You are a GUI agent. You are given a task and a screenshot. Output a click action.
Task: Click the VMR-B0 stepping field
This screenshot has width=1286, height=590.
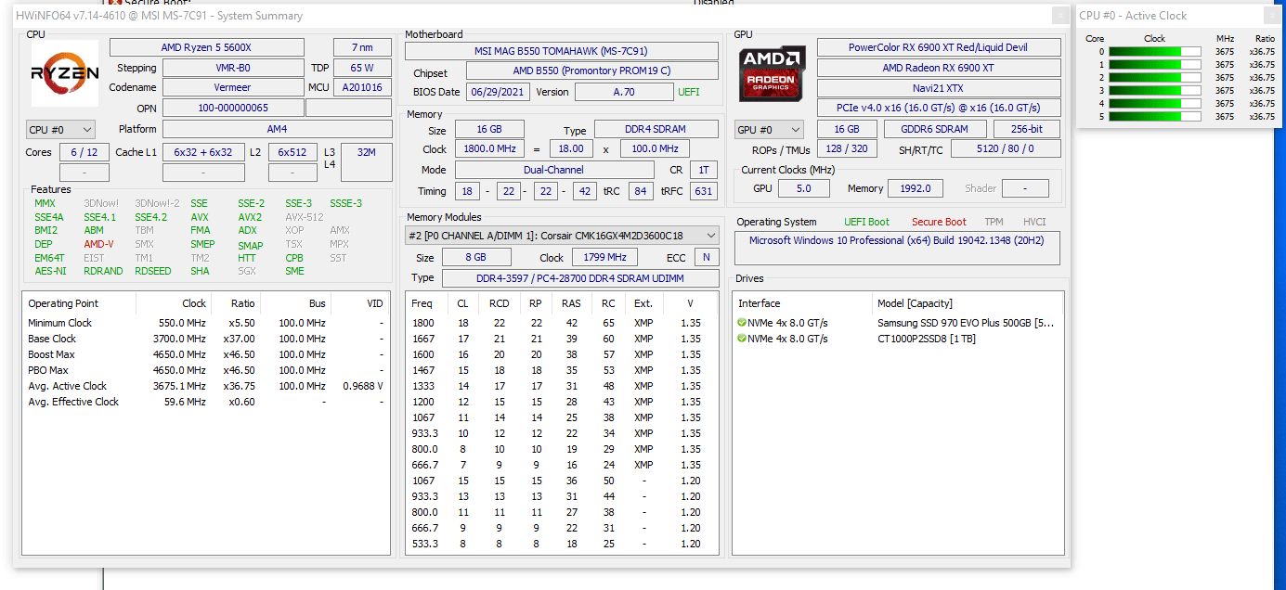[x=233, y=68]
